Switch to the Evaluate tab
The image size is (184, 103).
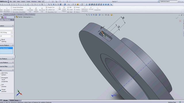point(13,14)
